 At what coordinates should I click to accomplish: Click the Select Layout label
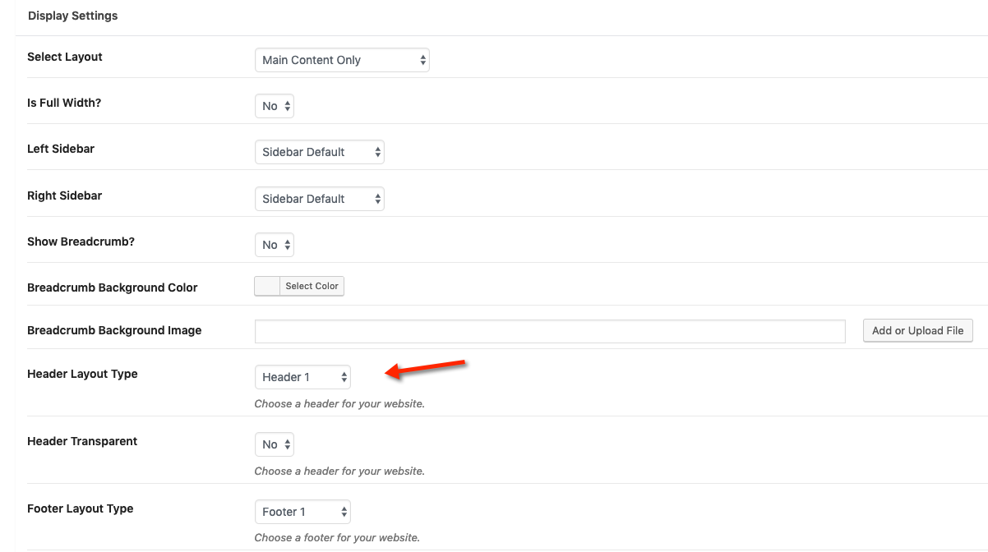pyautogui.click(x=65, y=57)
